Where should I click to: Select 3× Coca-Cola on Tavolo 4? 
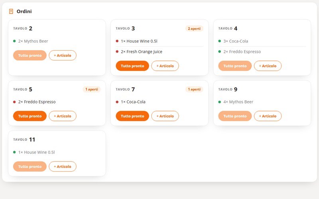(x=236, y=41)
